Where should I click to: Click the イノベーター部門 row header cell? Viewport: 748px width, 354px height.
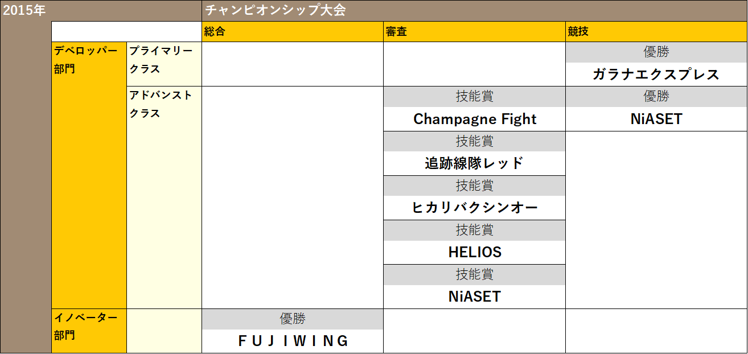click(x=89, y=326)
